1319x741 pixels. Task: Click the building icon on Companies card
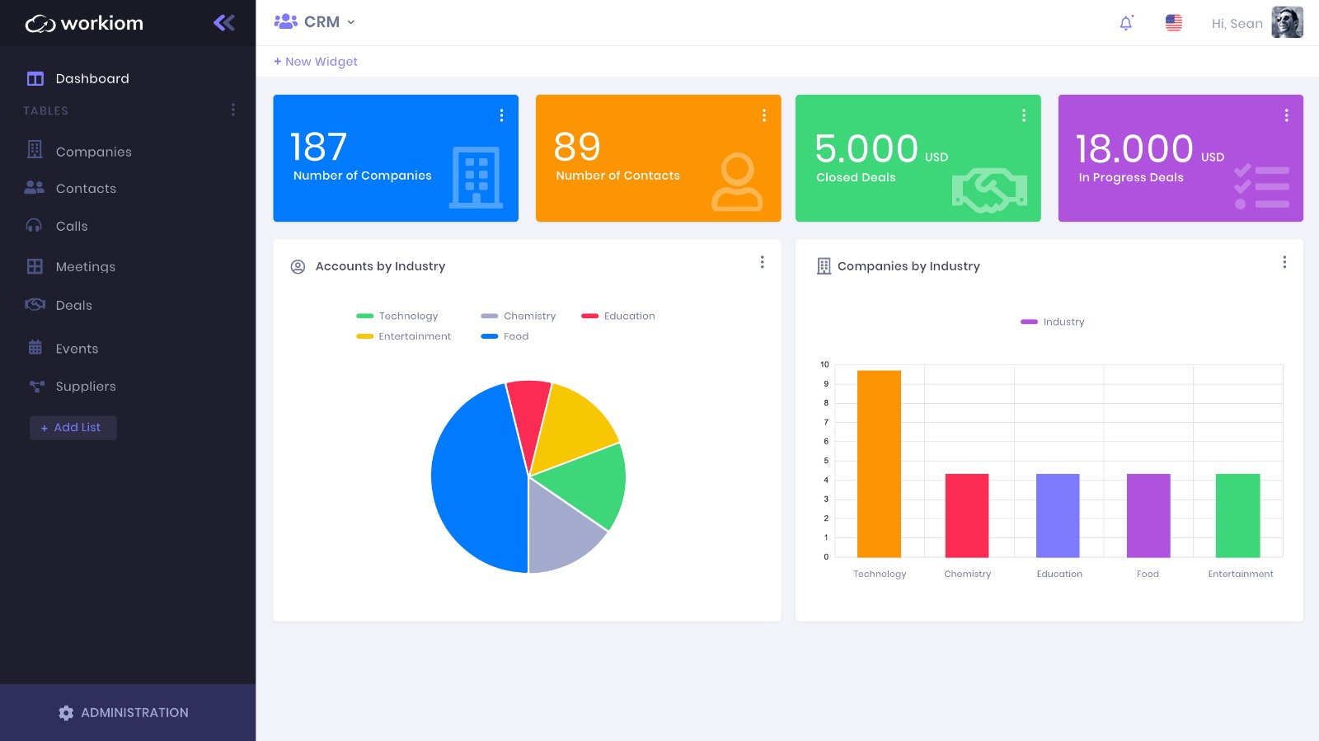(476, 177)
